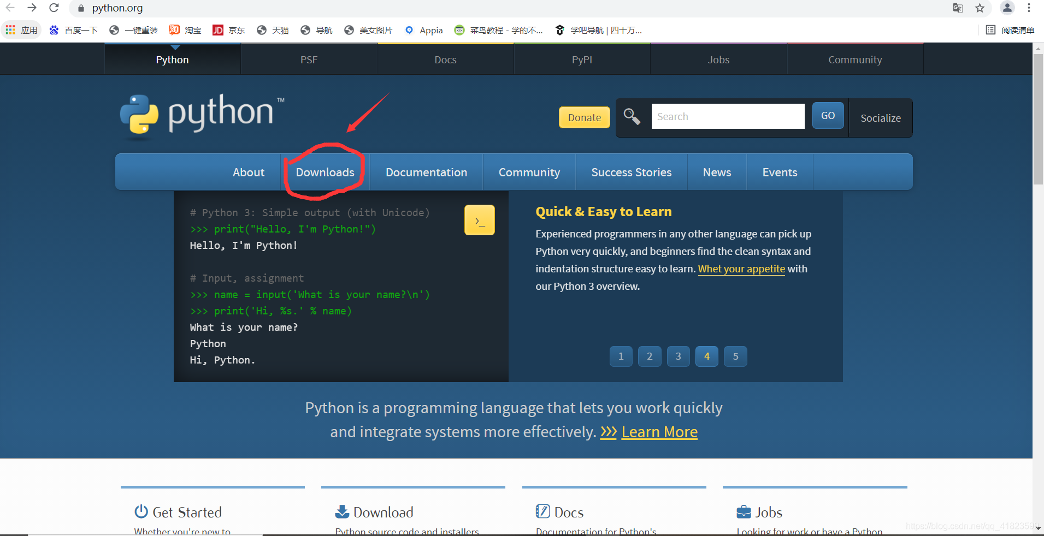
Task: Open the Socialize menu
Action: [880, 118]
